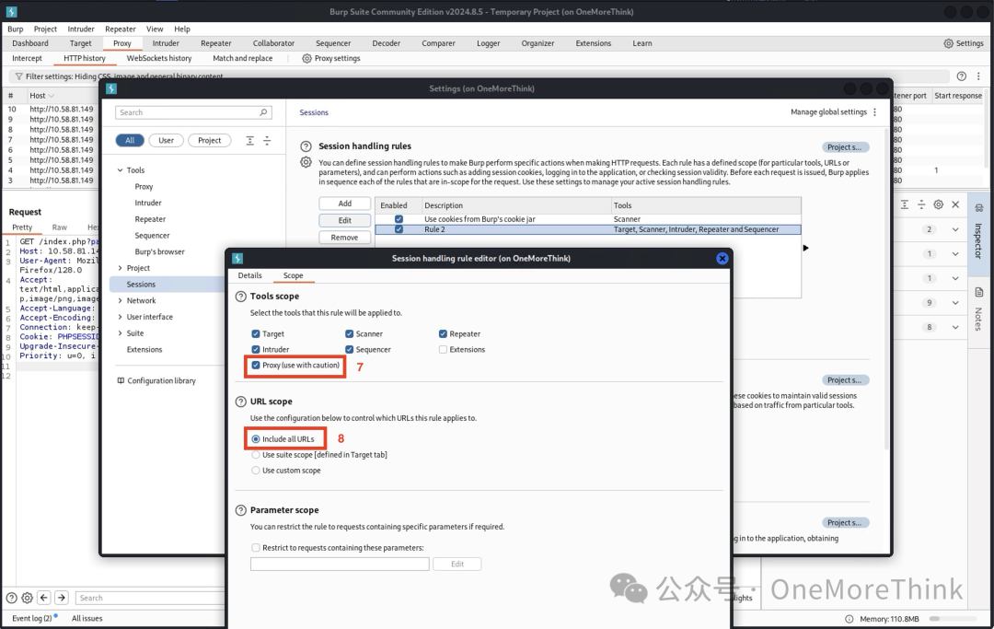Viewport: 994px width, 629px height.
Task: Click parameter names input field
Action: pos(340,564)
